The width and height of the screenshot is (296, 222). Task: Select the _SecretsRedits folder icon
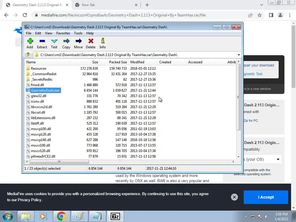click(x=28, y=79)
